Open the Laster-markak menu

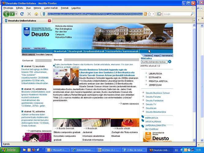pyautogui.click(x=51, y=8)
